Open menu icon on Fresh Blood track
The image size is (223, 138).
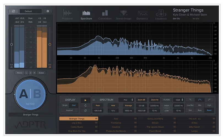pos(175,131)
